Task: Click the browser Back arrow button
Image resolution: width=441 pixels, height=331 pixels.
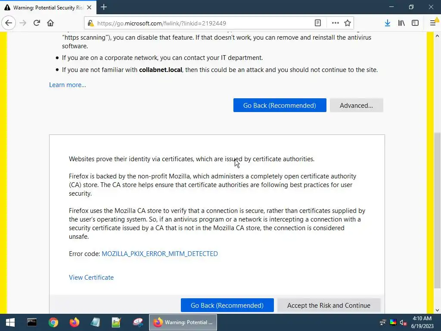Action: click(x=9, y=23)
